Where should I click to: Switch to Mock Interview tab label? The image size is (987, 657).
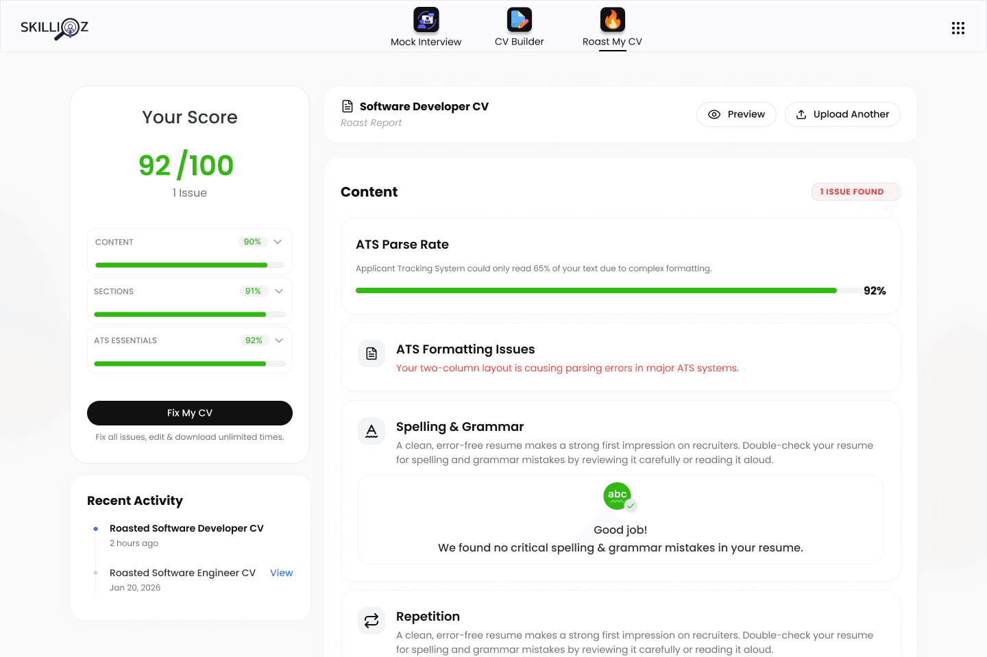(x=426, y=42)
